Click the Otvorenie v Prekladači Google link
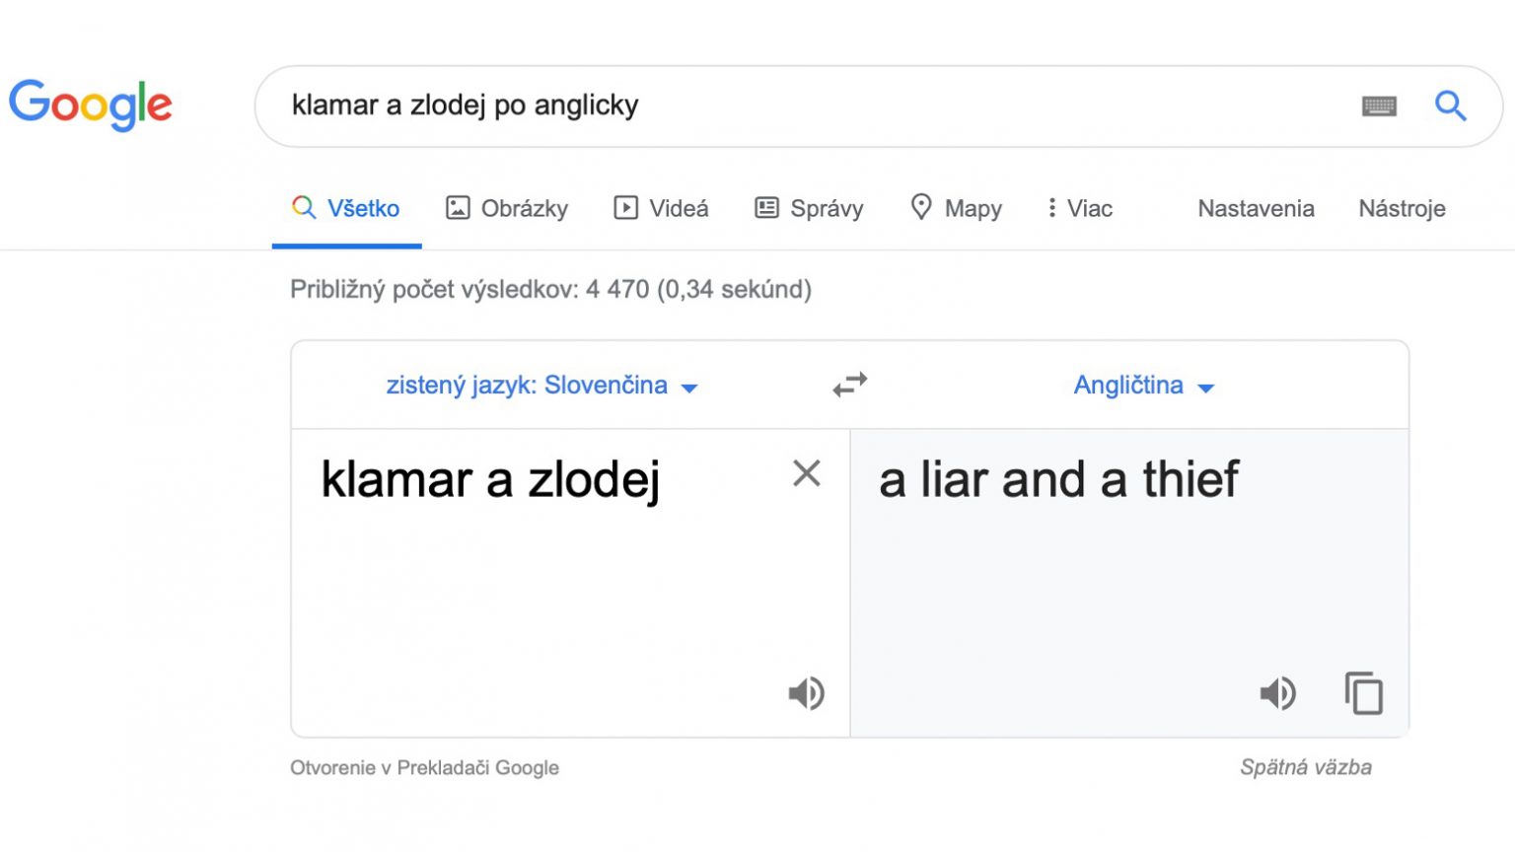The width and height of the screenshot is (1515, 852). 424,767
